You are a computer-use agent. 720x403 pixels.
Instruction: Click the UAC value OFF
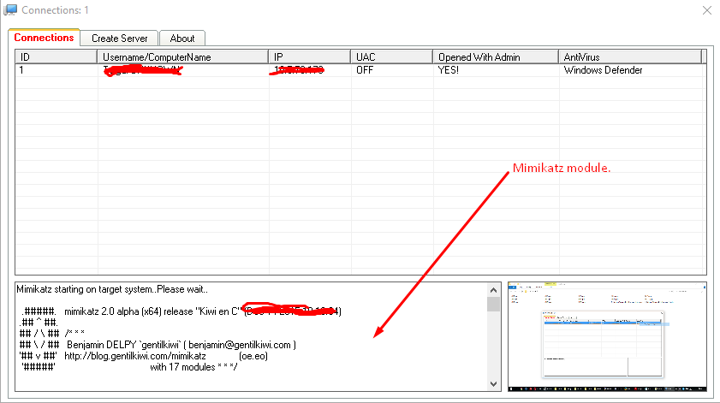pos(365,70)
